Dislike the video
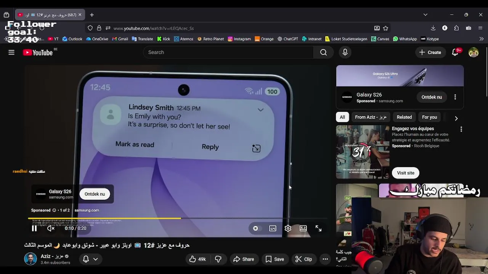The width and height of the screenshot is (488, 274). tap(218, 259)
